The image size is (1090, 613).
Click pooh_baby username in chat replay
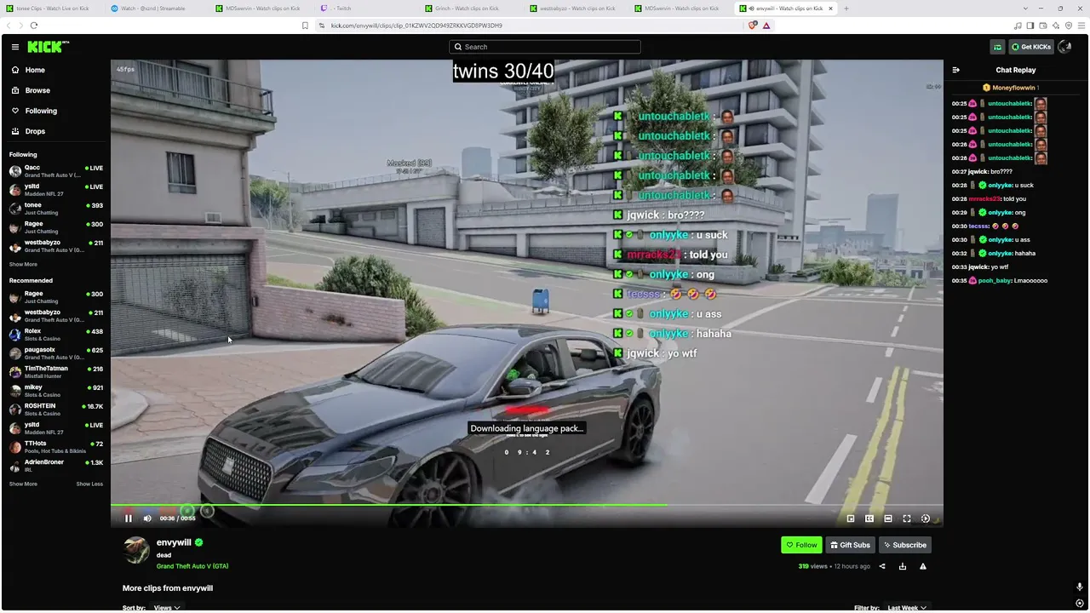994,281
